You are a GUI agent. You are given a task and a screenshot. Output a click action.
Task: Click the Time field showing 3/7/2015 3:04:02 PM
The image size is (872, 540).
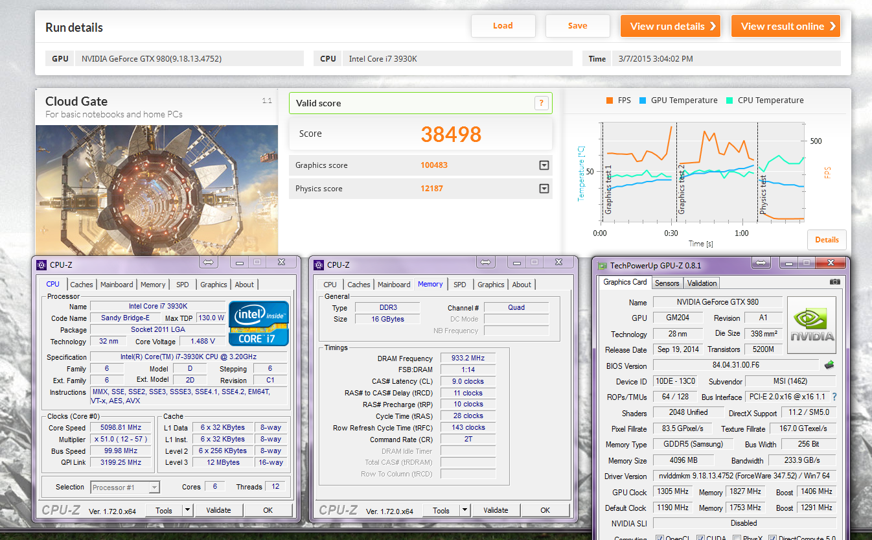(x=726, y=58)
